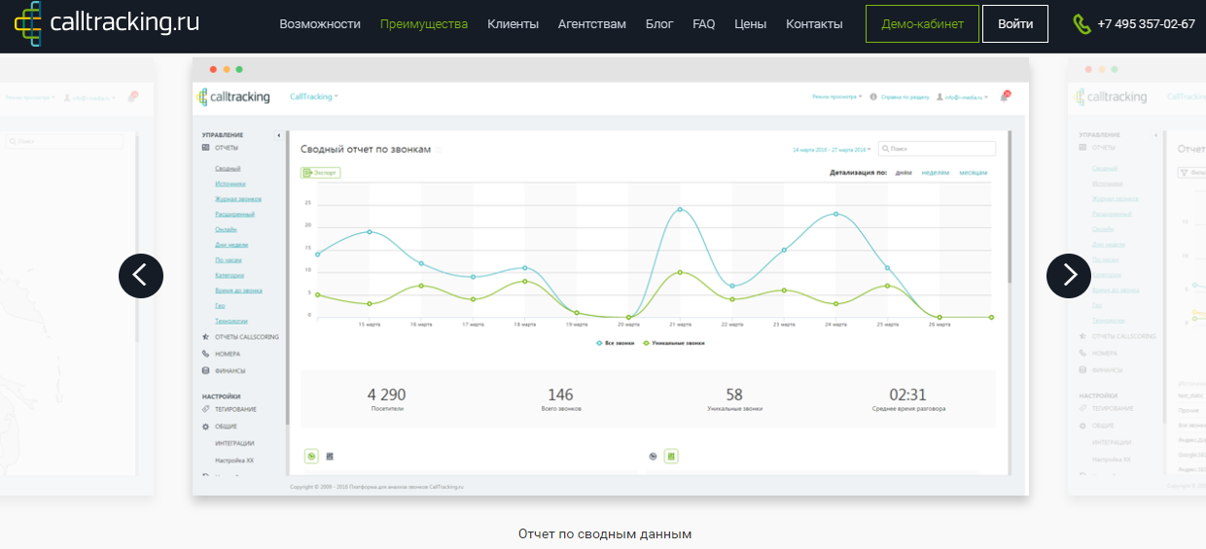This screenshot has width=1206, height=549.
Task: Select the Цены navigation item
Action: (750, 24)
